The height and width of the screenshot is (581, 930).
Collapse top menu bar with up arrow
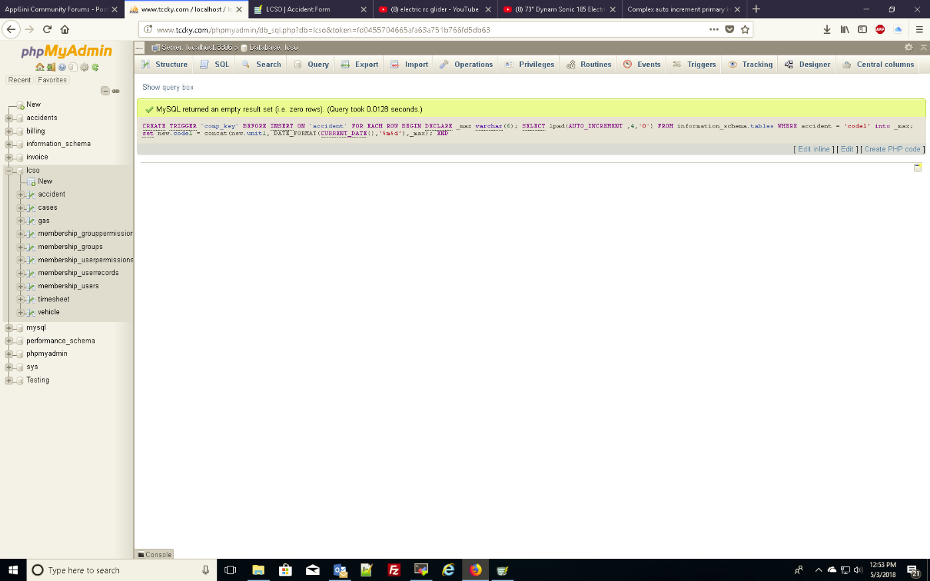click(923, 47)
